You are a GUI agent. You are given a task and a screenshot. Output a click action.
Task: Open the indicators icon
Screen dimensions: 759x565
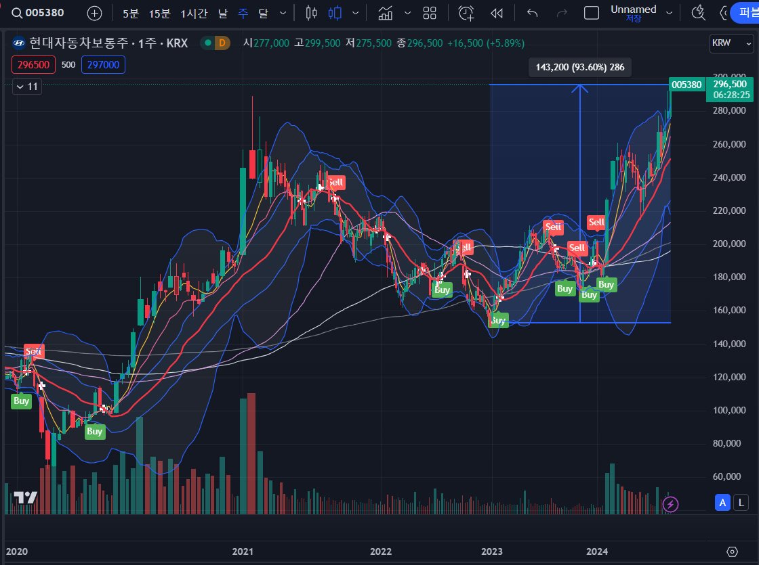point(386,13)
